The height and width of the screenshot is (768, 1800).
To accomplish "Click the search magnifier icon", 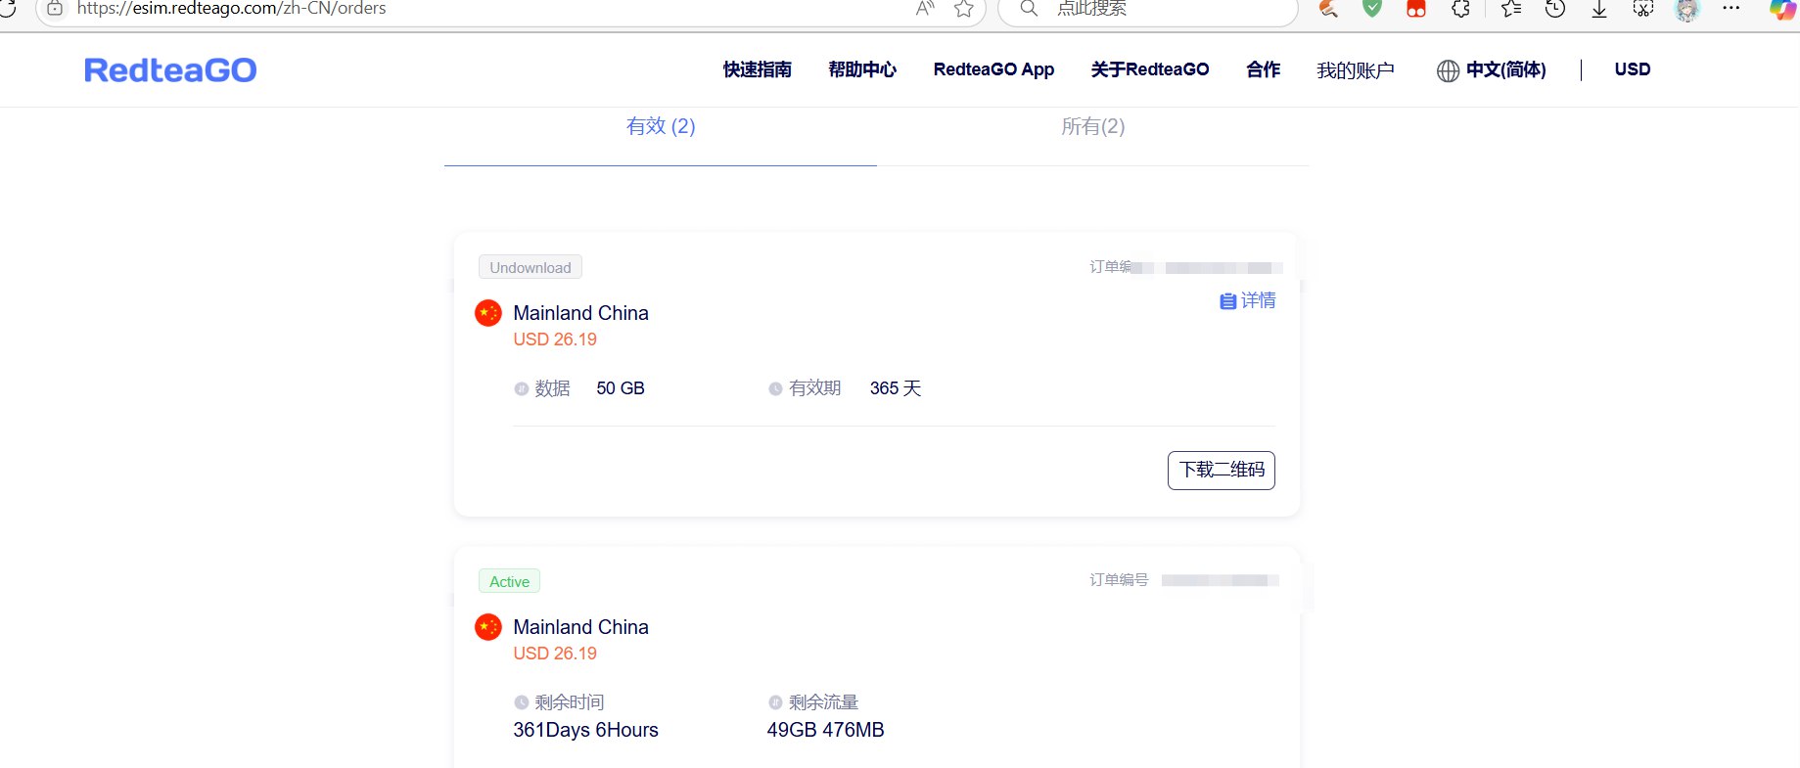I will [x=1029, y=9].
